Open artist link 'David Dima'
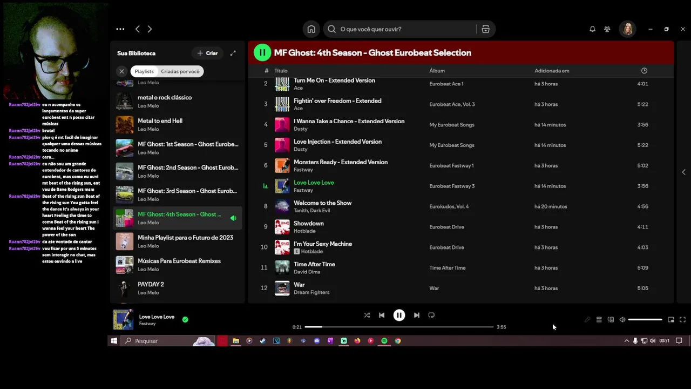This screenshot has width=691, height=389. [x=307, y=272]
